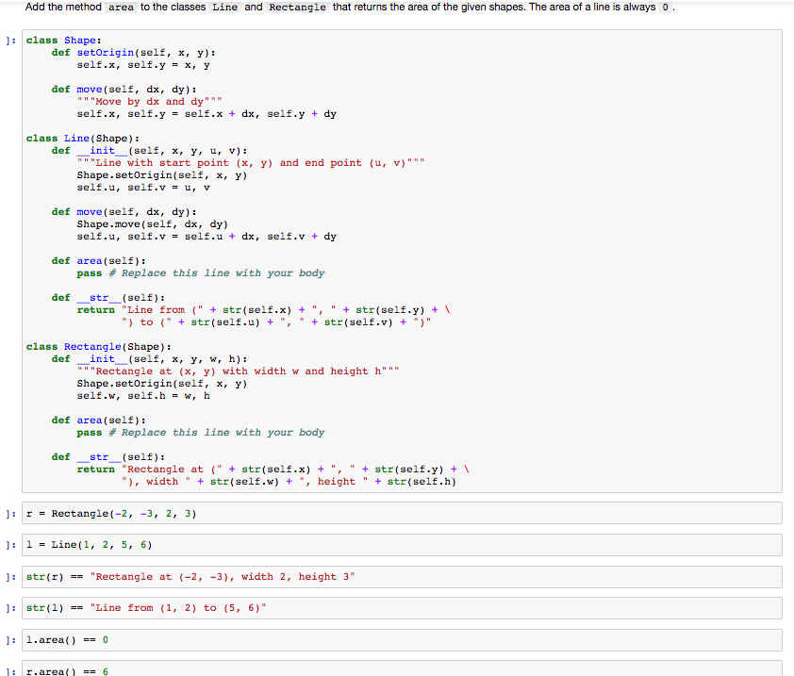
Task: Click the 'area' code word in the instructions
Action: coord(121,8)
